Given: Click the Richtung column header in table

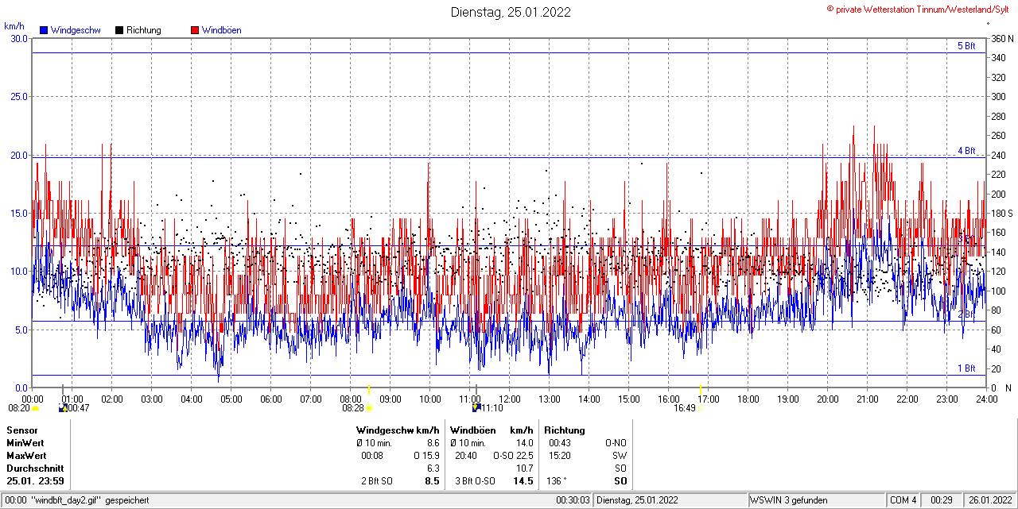Looking at the screenshot, I should (x=565, y=430).
